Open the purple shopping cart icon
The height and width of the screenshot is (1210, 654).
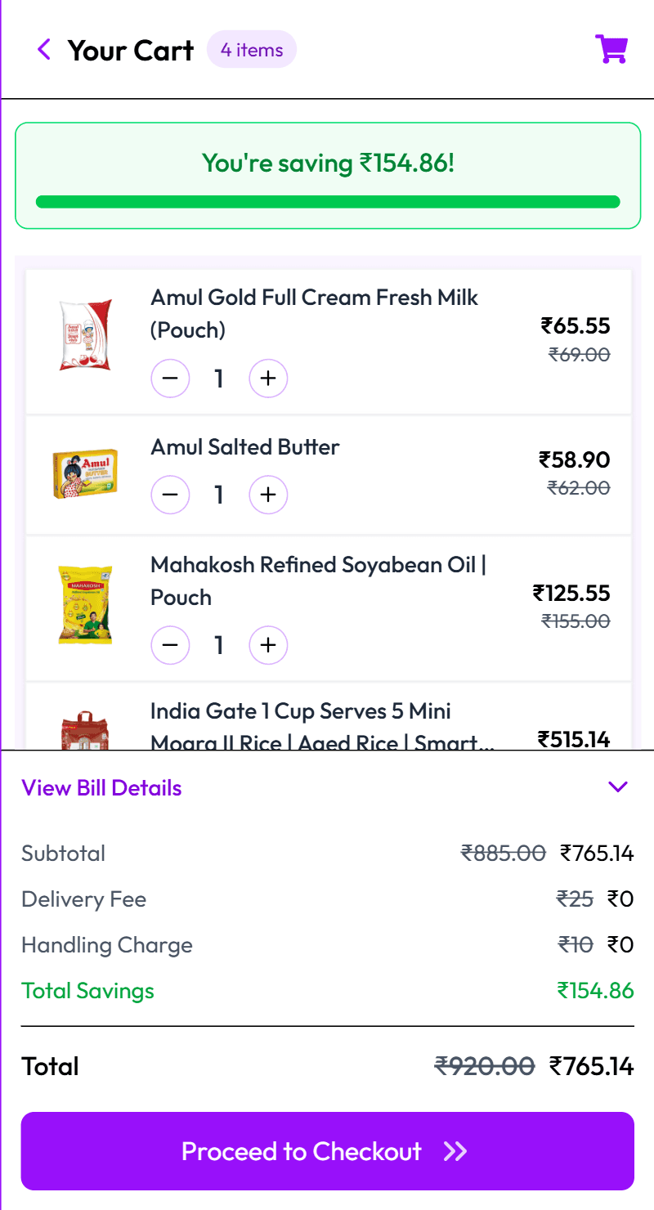pos(611,49)
